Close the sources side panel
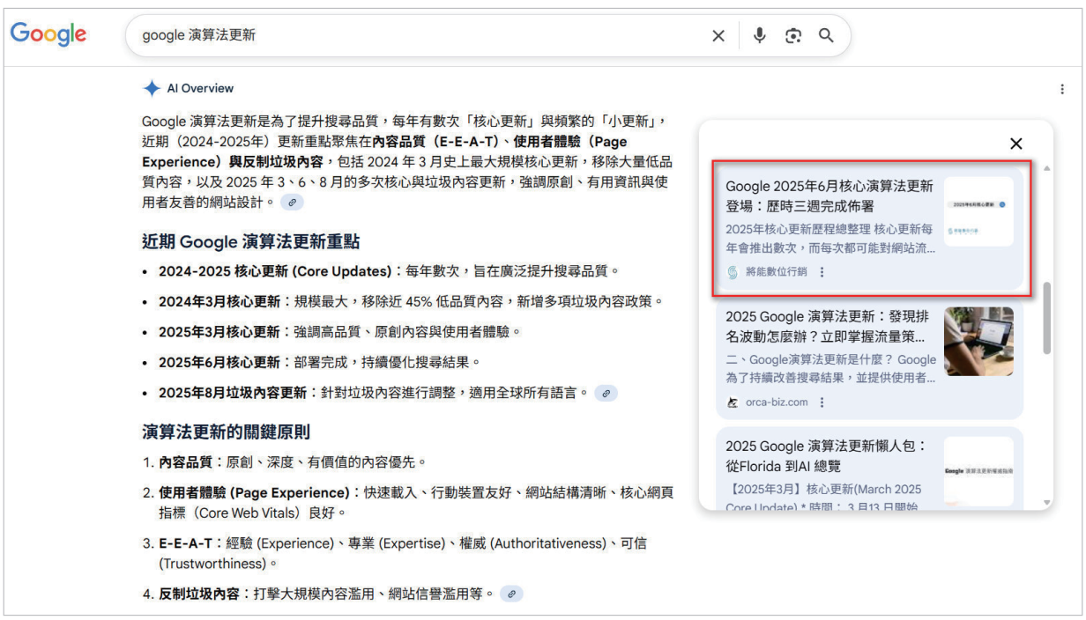Screen dimensions: 1086x620 [1015, 144]
